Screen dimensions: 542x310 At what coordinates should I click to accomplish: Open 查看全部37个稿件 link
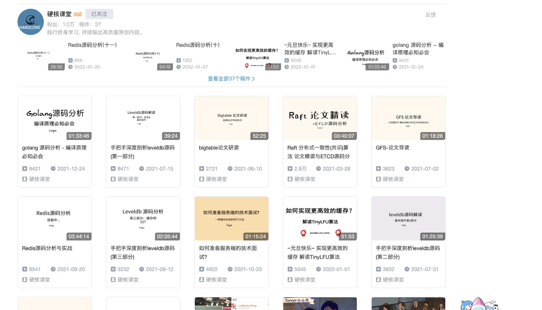231,79
